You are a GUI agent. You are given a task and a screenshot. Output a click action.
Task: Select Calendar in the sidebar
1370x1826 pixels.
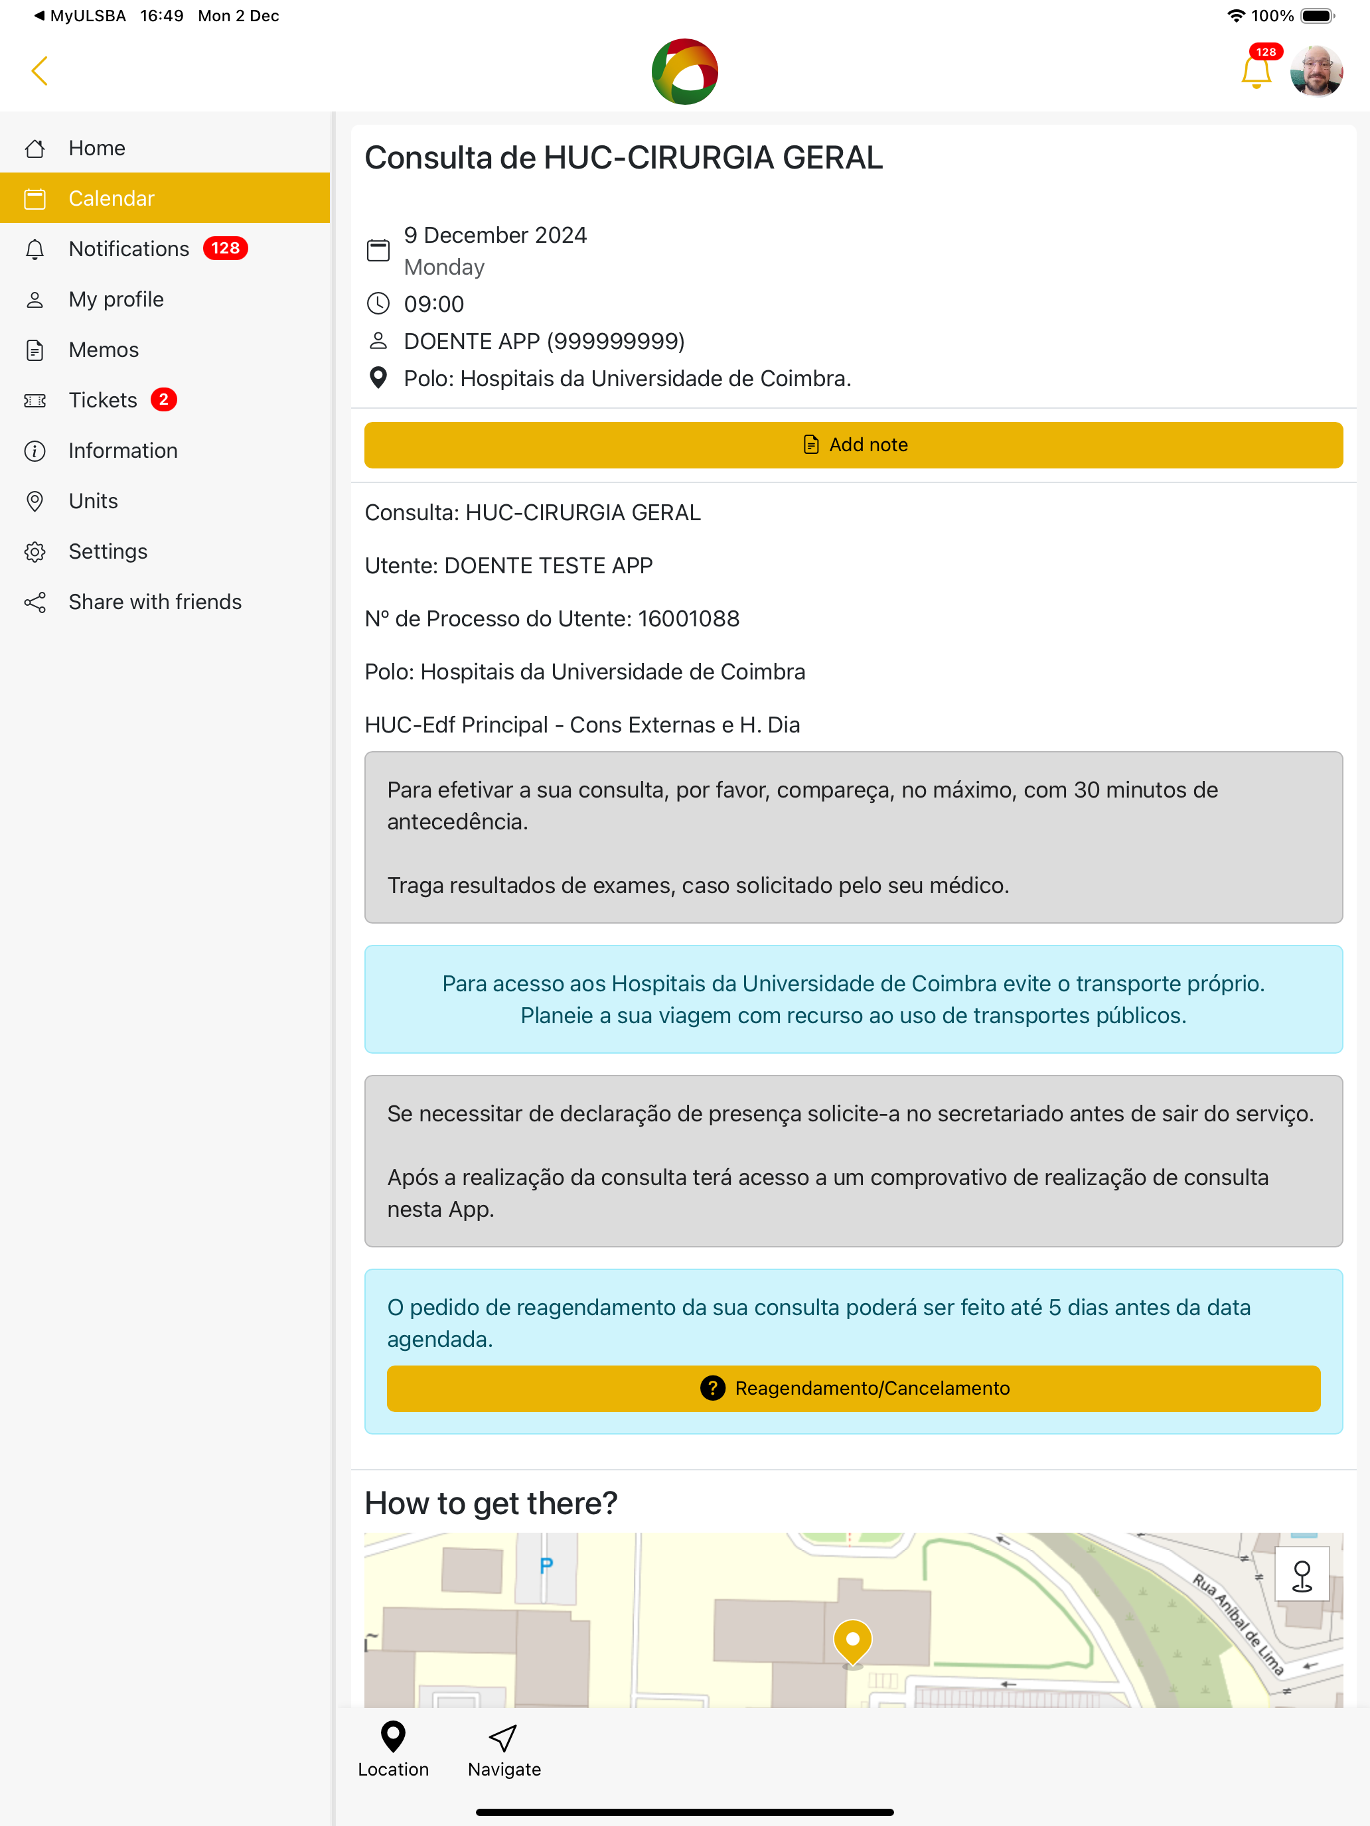(165, 198)
